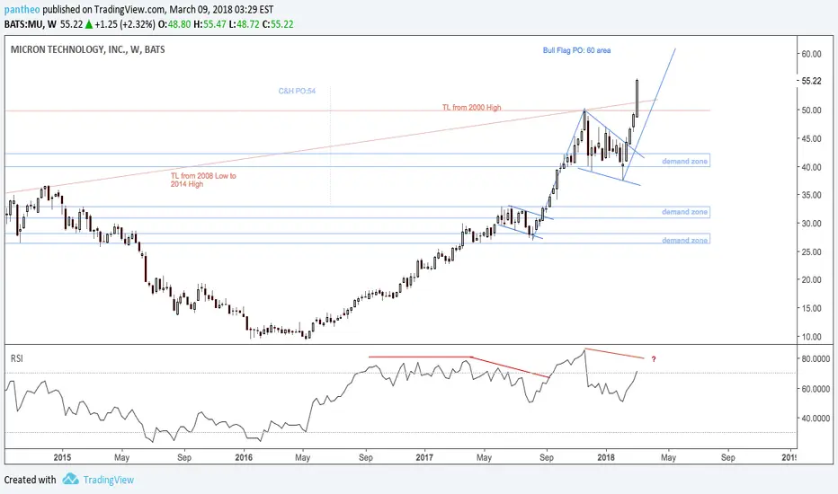This screenshot has height=494, width=838.
Task: Click the TradingView cloud logo icon
Action: click(70, 479)
